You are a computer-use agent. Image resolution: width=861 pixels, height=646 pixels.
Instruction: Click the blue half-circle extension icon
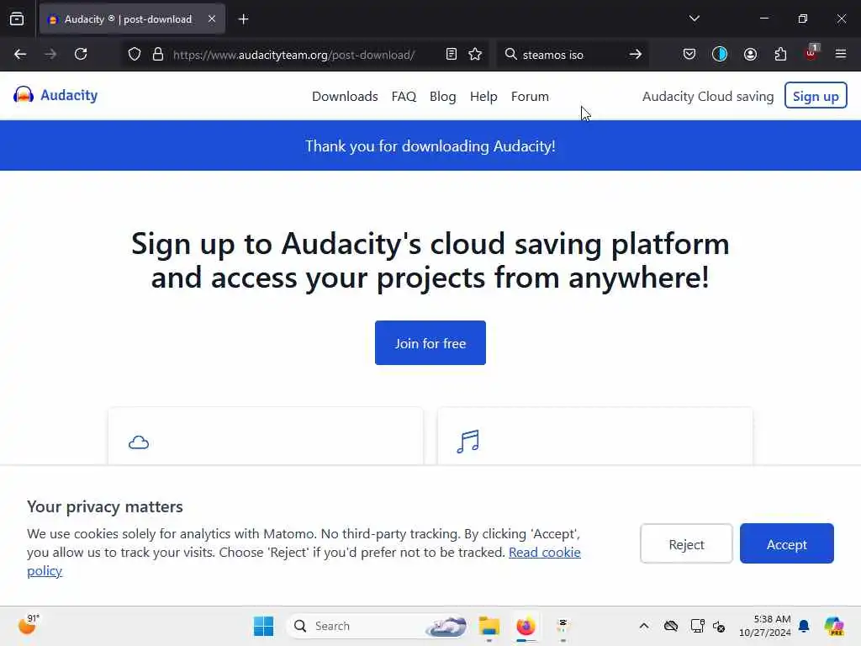[x=720, y=55]
